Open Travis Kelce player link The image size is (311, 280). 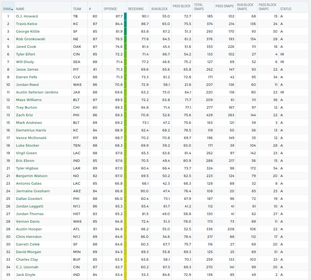(27, 24)
